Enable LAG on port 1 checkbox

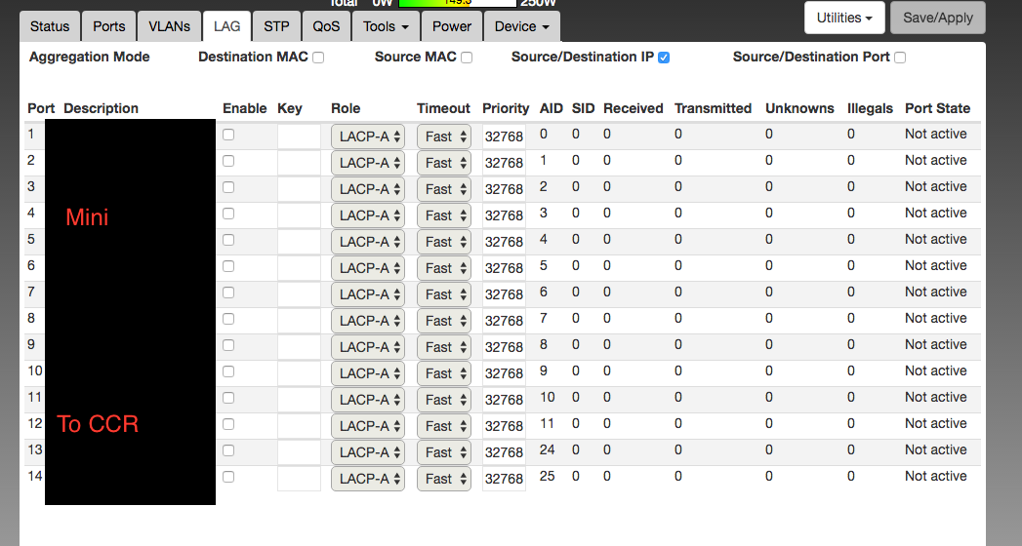click(228, 135)
